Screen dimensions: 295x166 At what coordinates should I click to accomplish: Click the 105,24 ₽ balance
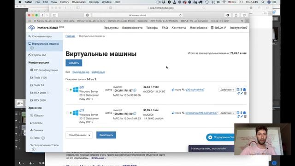click(218, 28)
